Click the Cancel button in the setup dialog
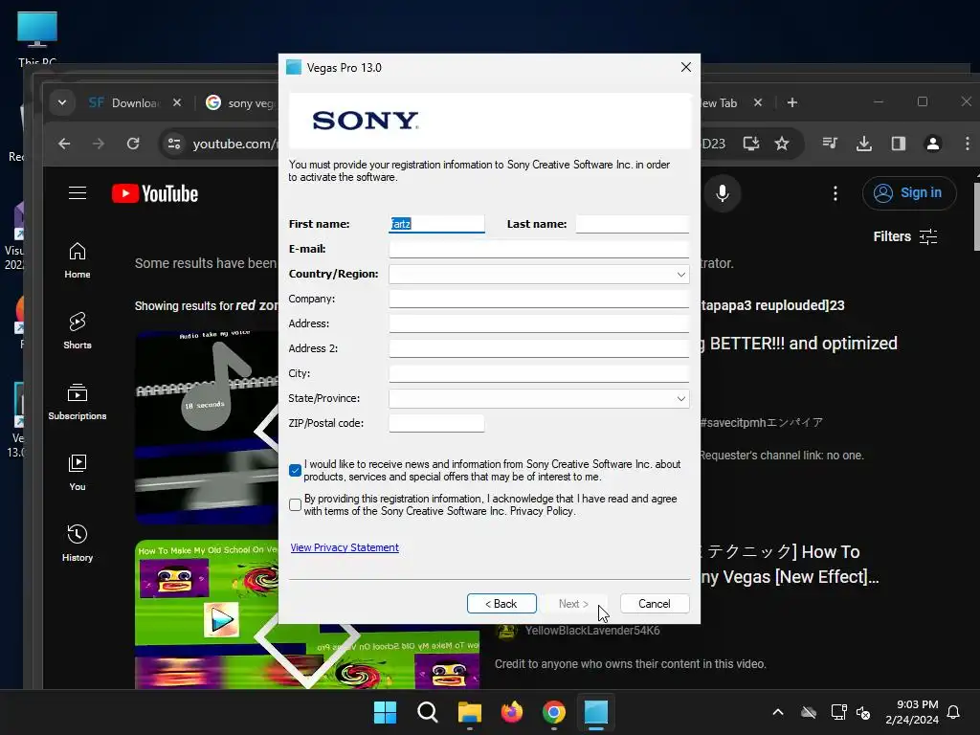Screen dimensions: 980x735 click(655, 604)
